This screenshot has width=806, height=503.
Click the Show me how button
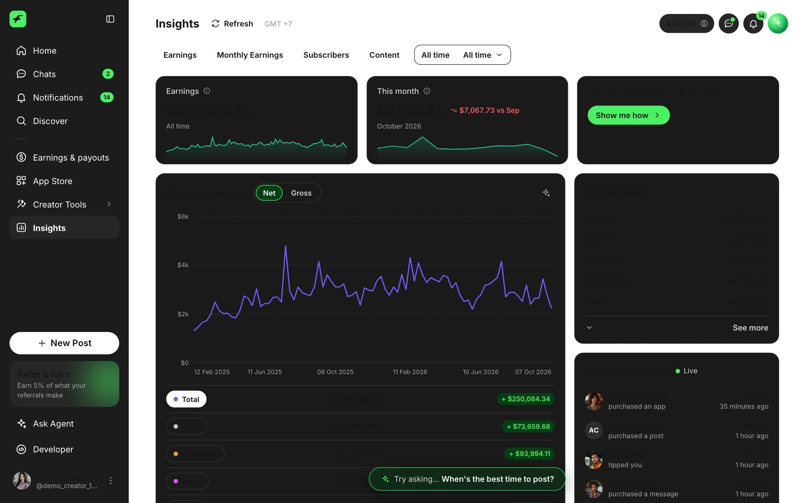[x=628, y=115]
